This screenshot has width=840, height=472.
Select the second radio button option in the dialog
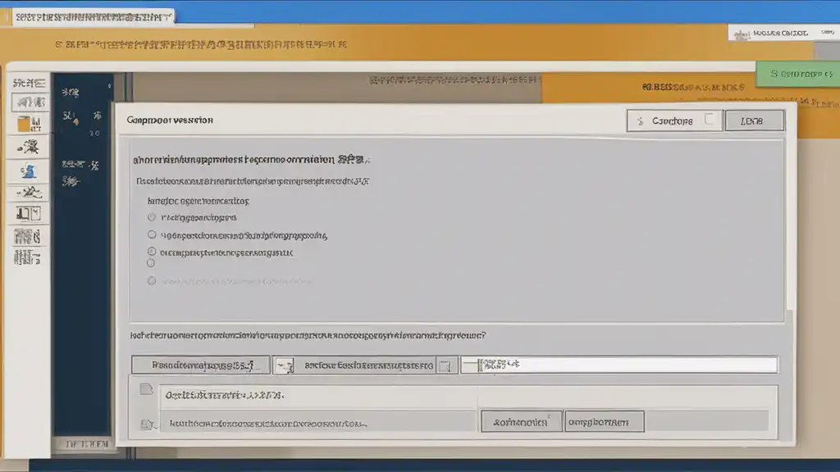(x=152, y=234)
